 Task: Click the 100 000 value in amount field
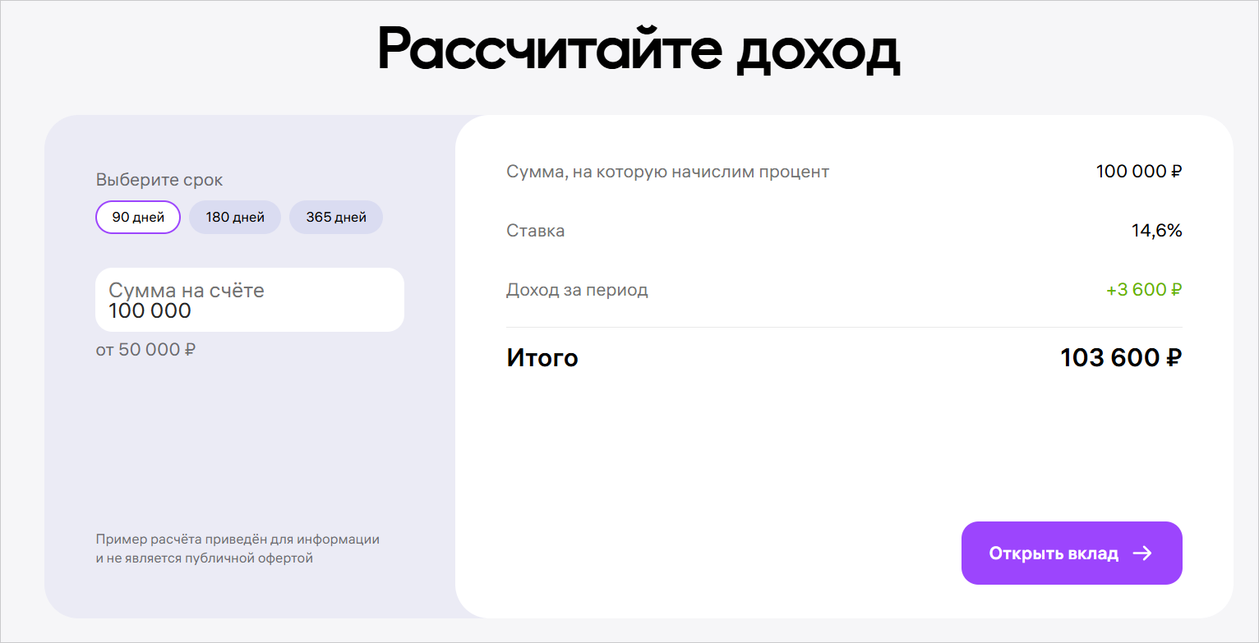click(150, 311)
